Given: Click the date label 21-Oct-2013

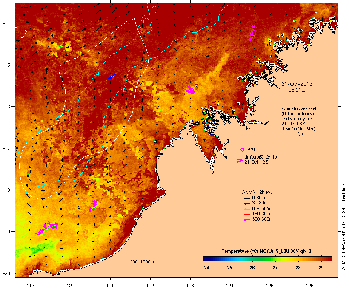Looking at the screenshot, I should tap(297, 84).
